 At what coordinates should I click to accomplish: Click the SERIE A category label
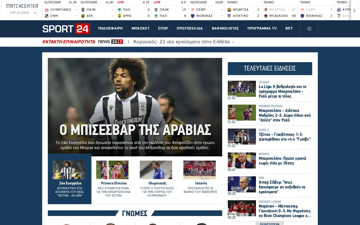(264, 130)
